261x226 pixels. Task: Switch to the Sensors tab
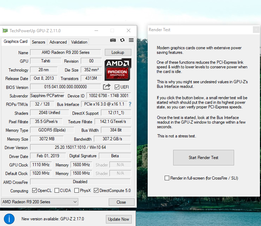click(39, 42)
